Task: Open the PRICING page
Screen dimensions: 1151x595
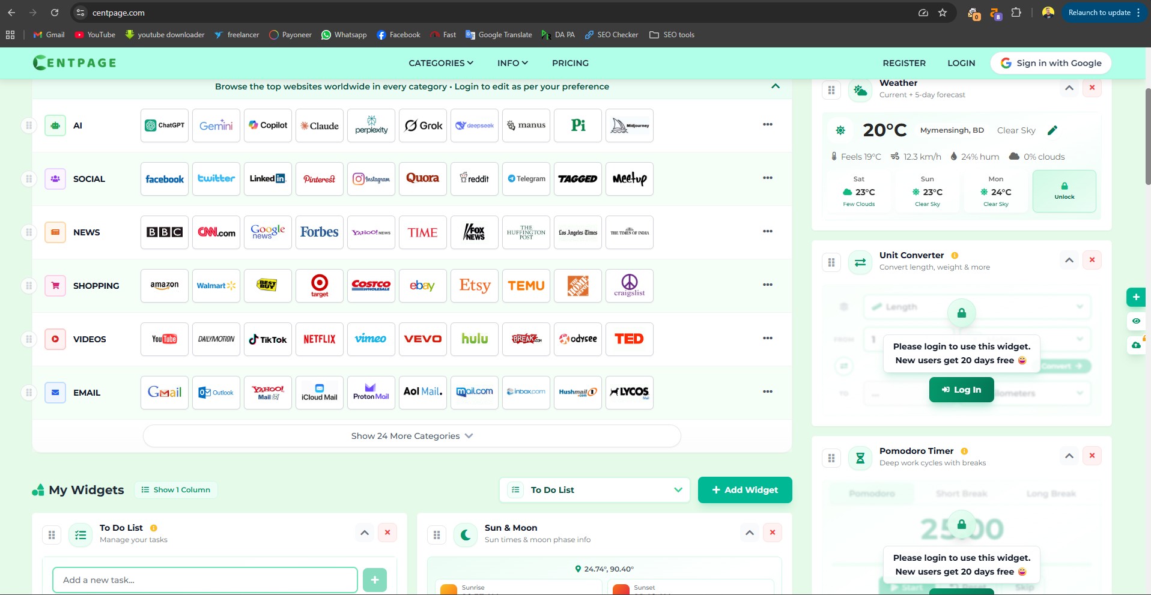Action: [570, 63]
